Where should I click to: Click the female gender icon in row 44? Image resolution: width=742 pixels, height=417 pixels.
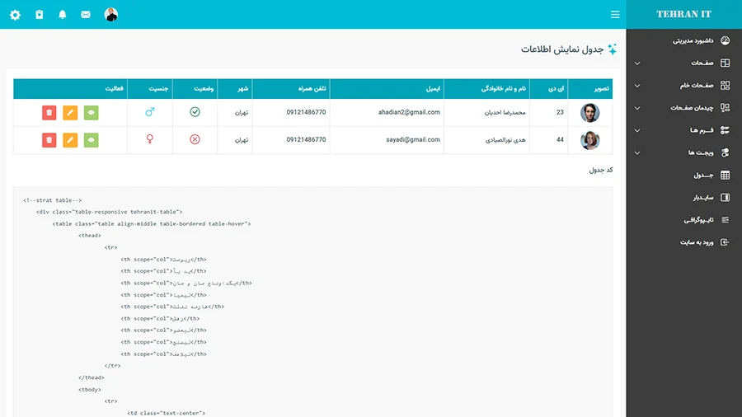pos(149,139)
